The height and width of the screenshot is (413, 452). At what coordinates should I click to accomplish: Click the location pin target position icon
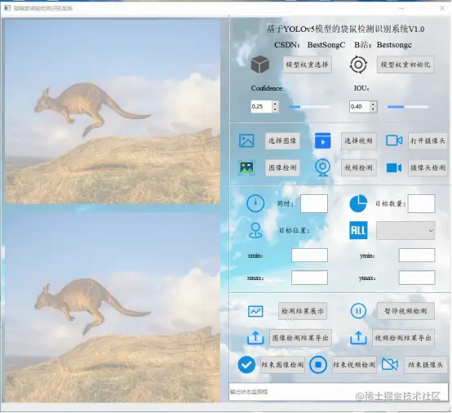point(255,230)
